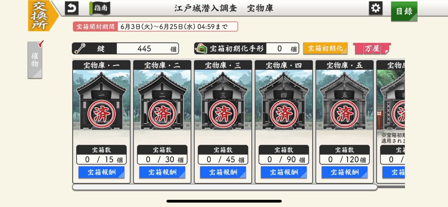Select the 交換所 exchange banner icon
Screen dimensions: 448x207
pyautogui.click(x=40, y=15)
